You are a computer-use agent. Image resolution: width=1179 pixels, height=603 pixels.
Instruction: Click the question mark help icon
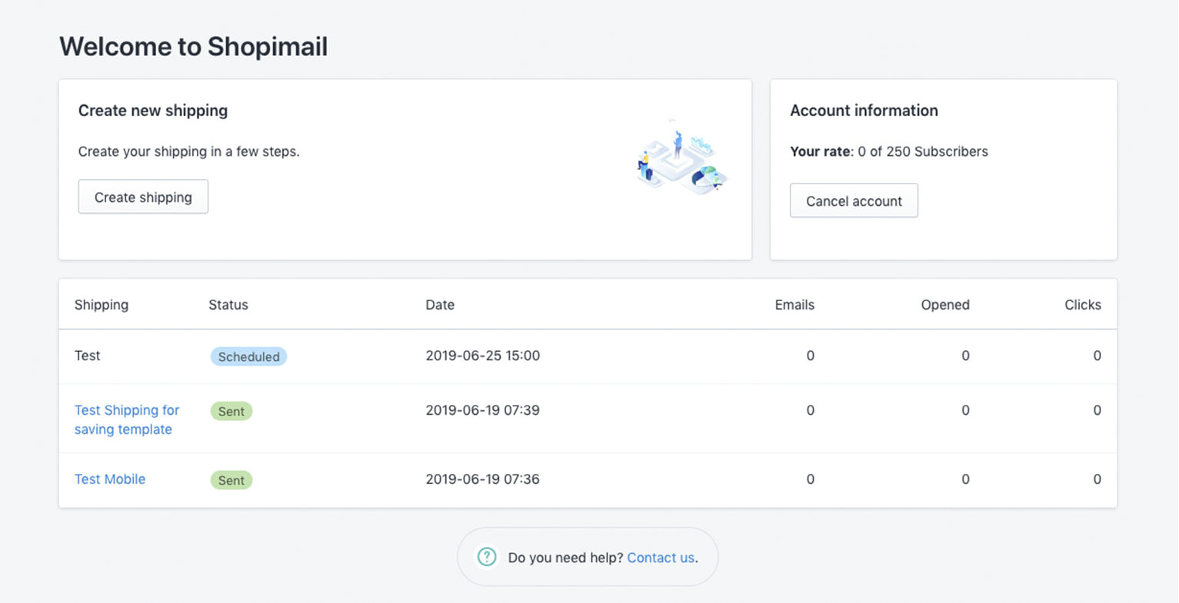[487, 556]
